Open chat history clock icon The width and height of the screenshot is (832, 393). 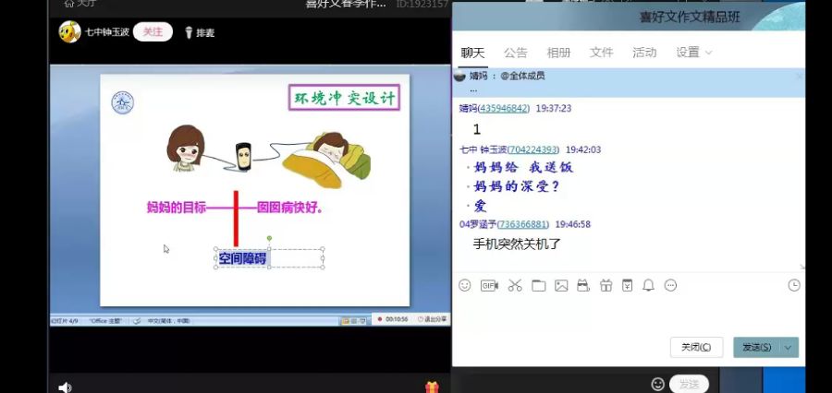(793, 286)
